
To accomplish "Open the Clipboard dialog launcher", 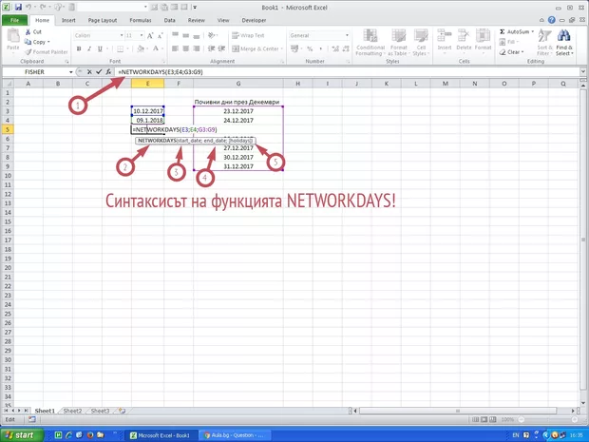I will click(x=66, y=61).
